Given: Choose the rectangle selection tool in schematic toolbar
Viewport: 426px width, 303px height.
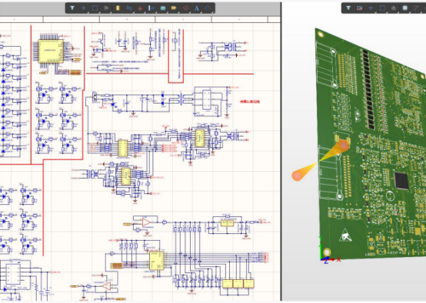Looking at the screenshot, I should click(x=95, y=8).
